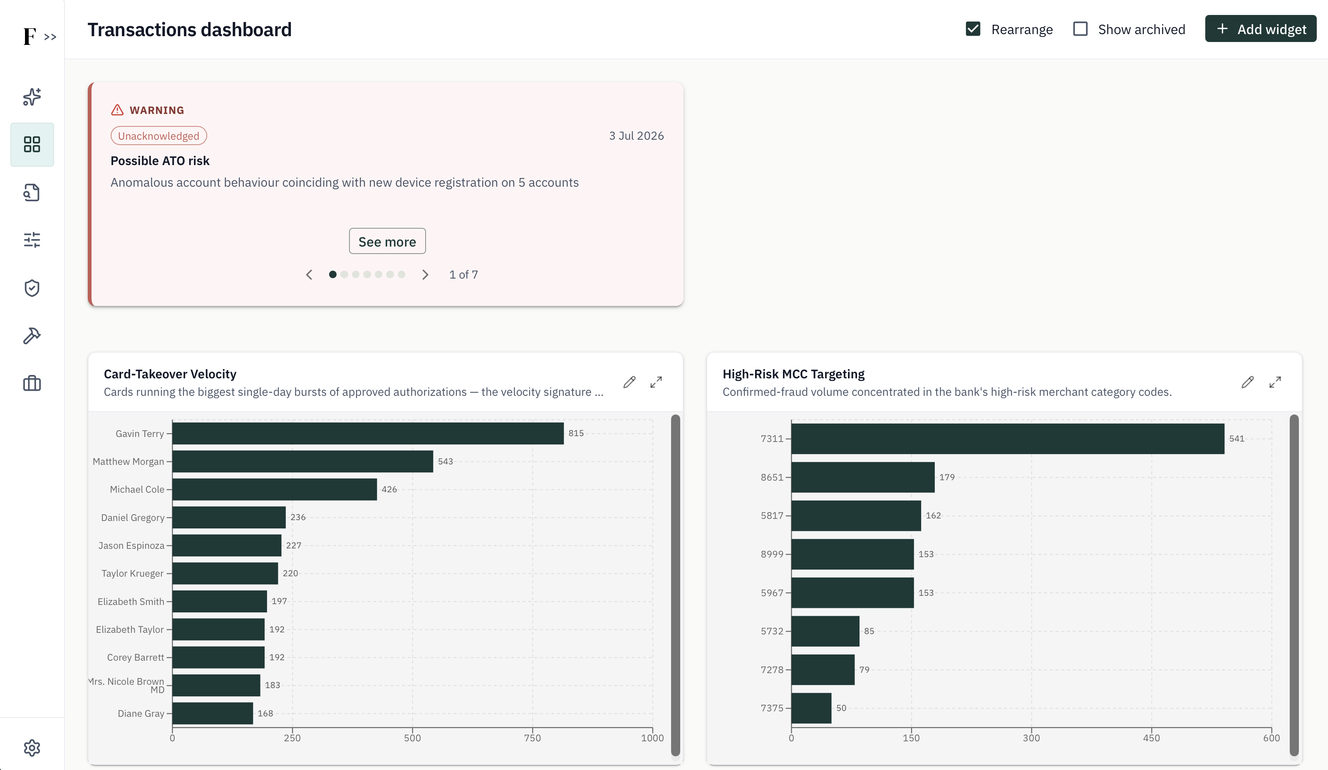Click the 5732 axis label
The height and width of the screenshot is (770, 1328).
[772, 632]
